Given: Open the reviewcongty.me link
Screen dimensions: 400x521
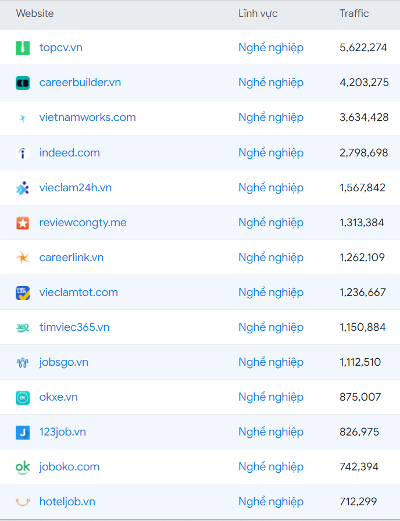Looking at the screenshot, I should coord(83,223).
